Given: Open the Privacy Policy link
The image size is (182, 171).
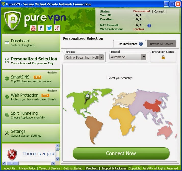Looking at the screenshot, I should 27,168.
